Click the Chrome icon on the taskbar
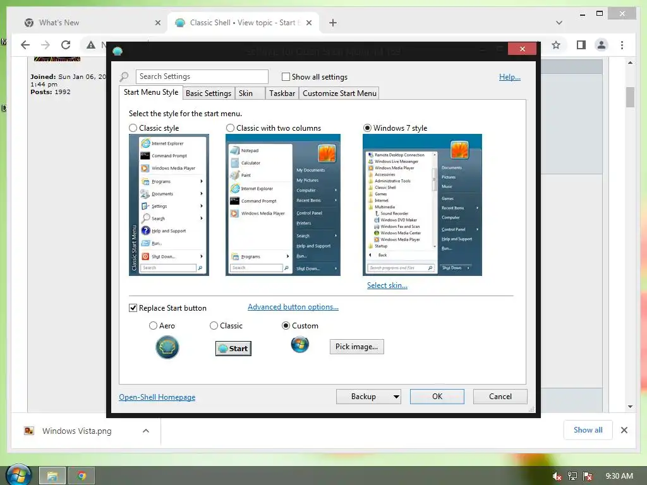This screenshot has height=485, width=647. click(82, 476)
